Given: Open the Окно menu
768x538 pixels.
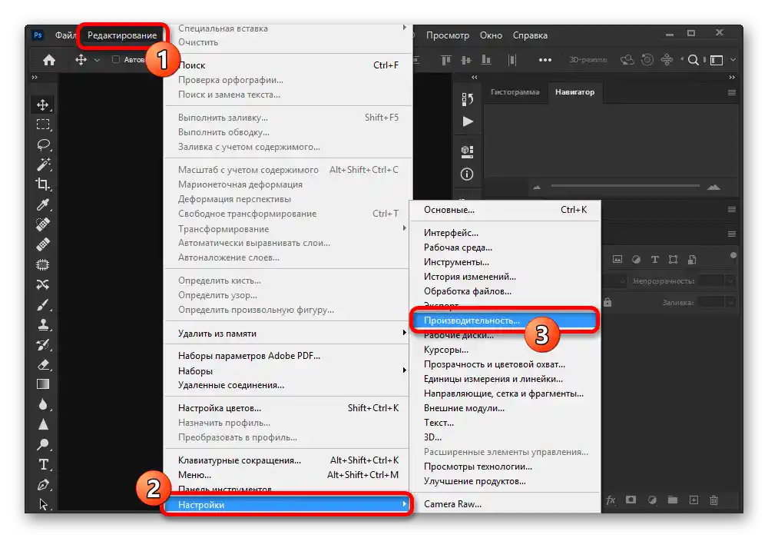Looking at the screenshot, I should pos(491,35).
